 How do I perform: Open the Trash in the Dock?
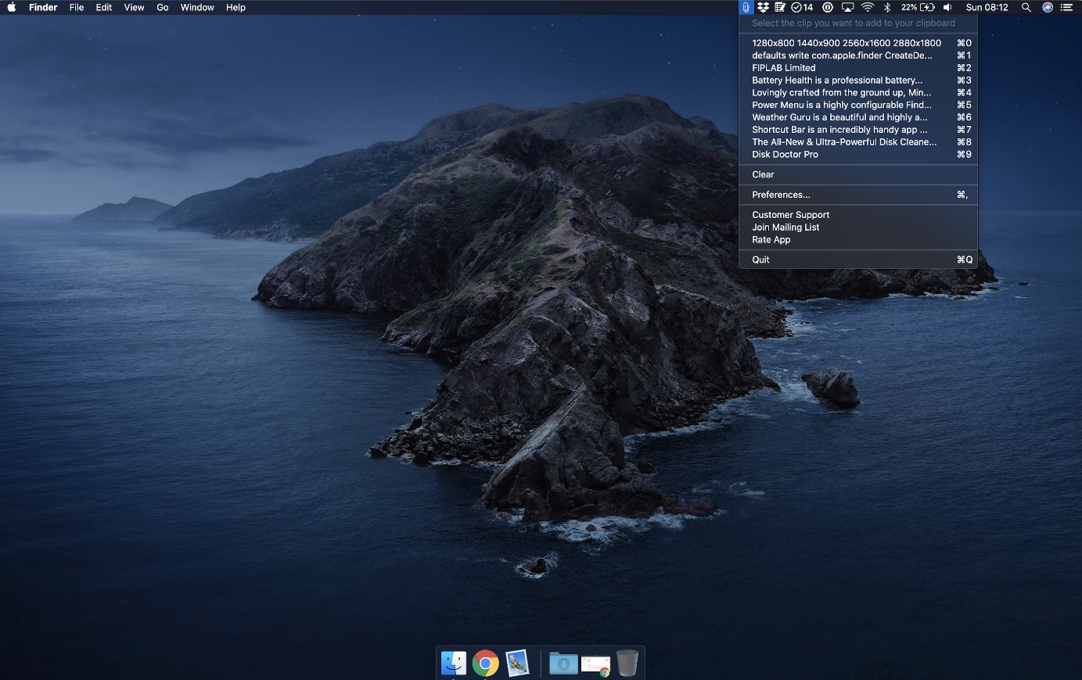(x=627, y=662)
